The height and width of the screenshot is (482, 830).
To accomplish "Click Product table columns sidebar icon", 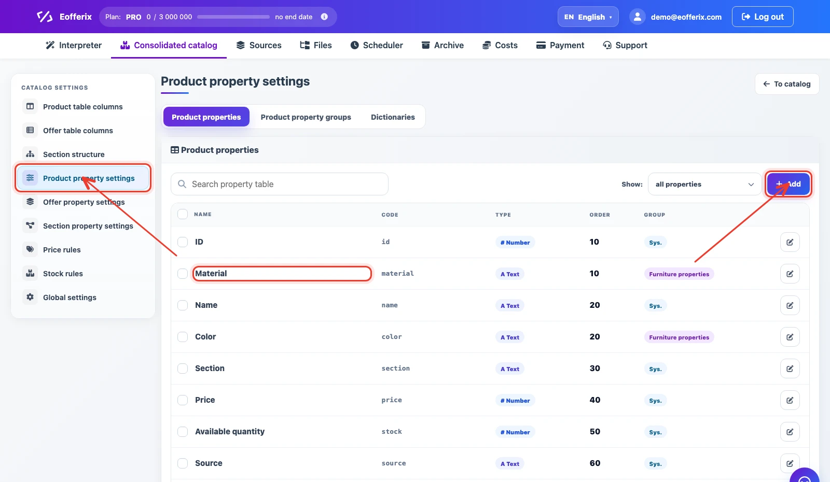I will pos(30,106).
